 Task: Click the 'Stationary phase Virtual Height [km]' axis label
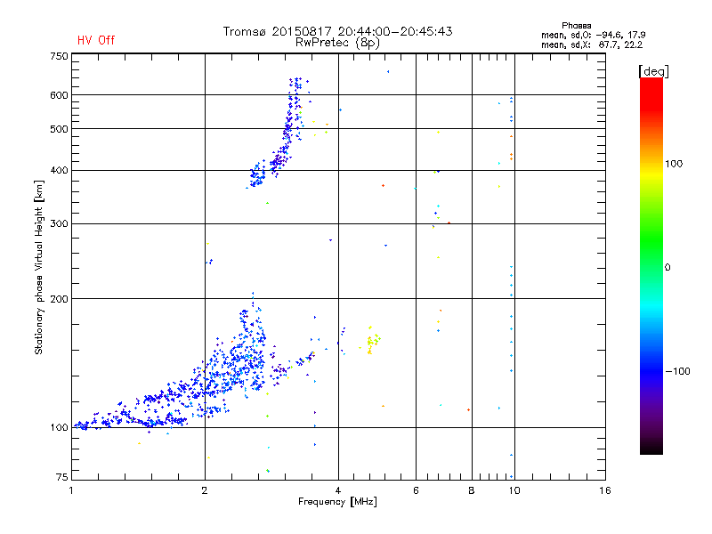(x=39, y=268)
